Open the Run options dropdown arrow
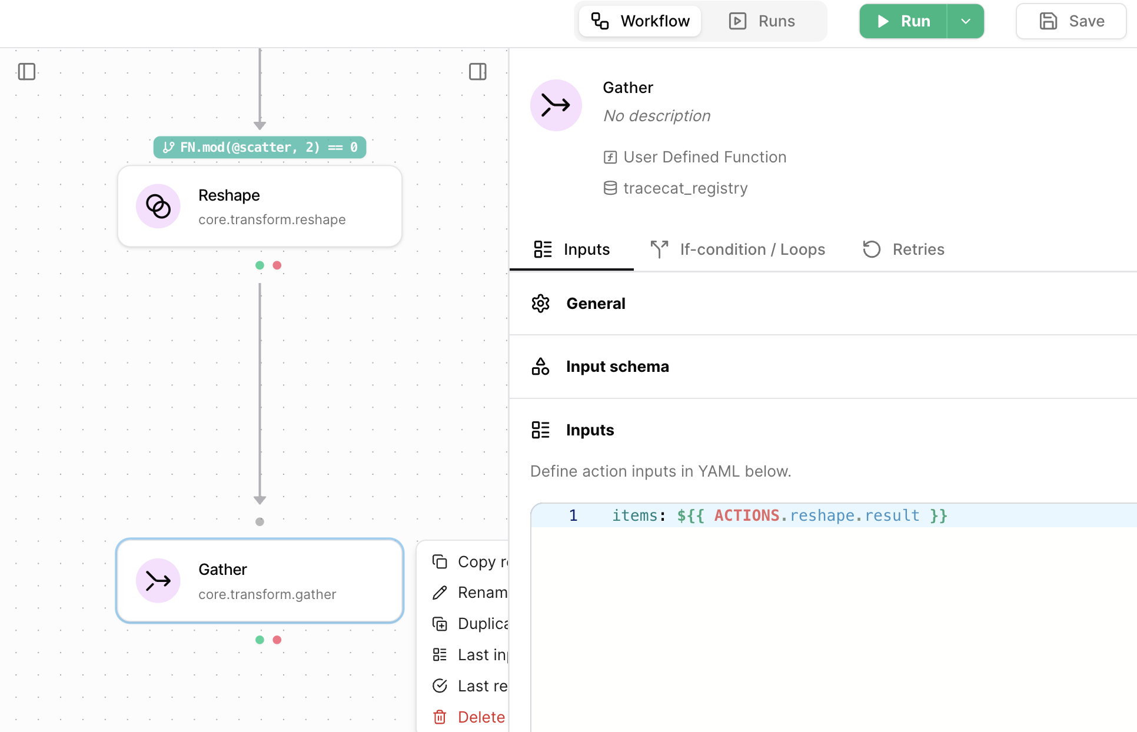 (x=966, y=21)
